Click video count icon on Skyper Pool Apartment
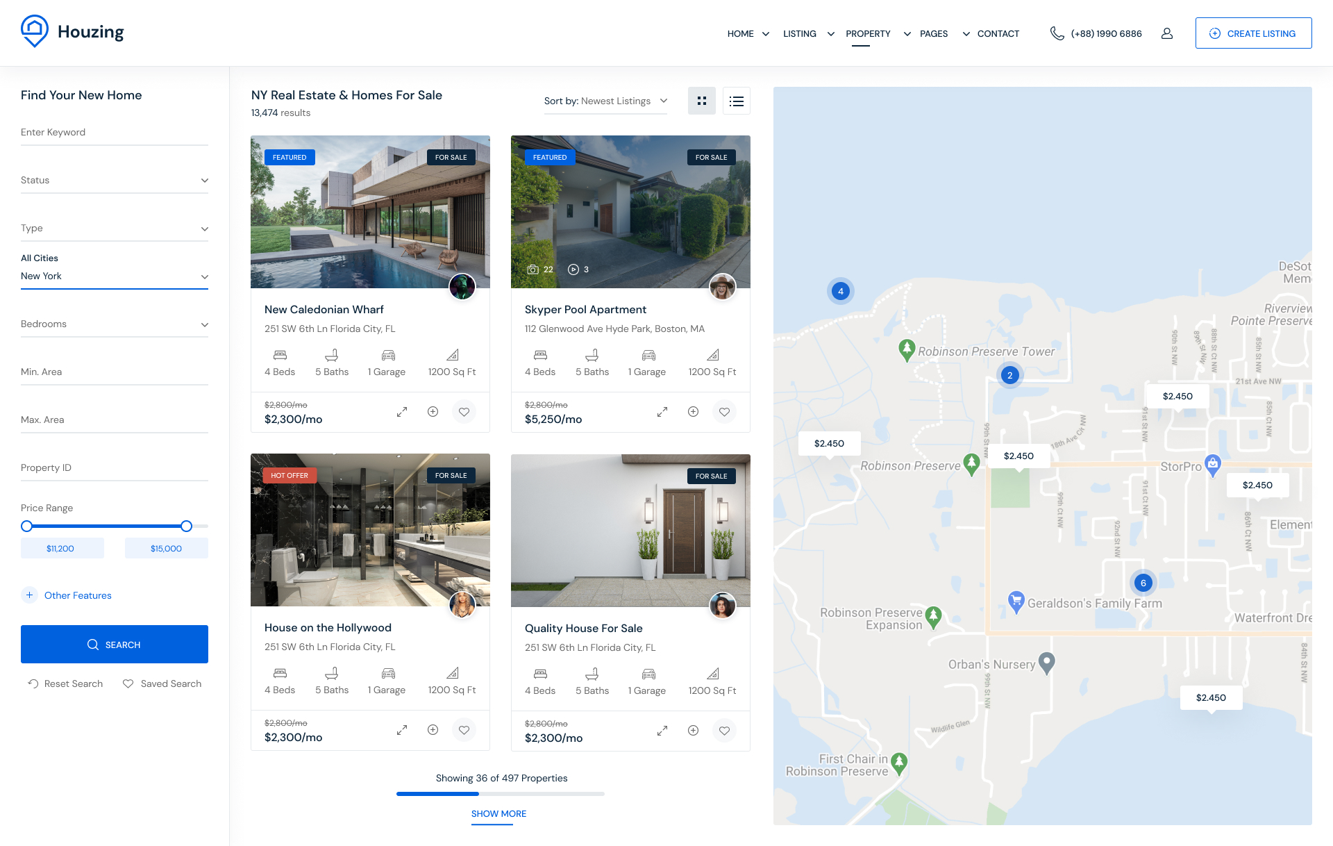Screen dimensions: 1333x846 point(573,269)
